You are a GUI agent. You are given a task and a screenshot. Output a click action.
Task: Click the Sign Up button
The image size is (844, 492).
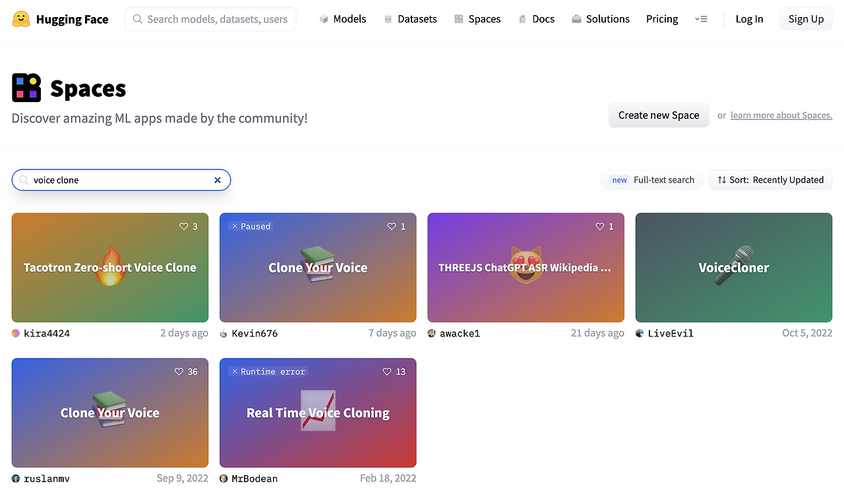click(x=806, y=19)
